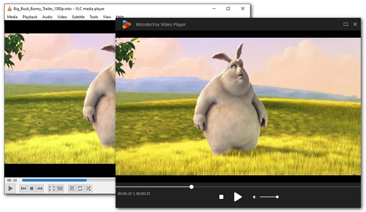This screenshot has height=212, width=366.
Task: Mute audio with WonderFox speaker icon
Action: pos(255,197)
